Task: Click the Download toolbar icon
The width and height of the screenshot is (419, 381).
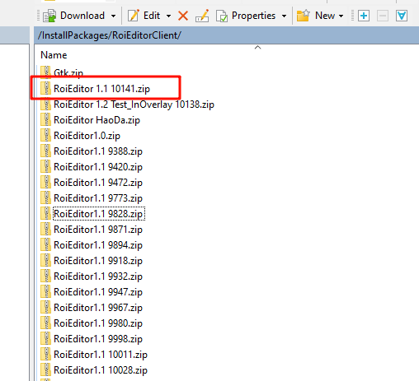Action: pos(49,16)
